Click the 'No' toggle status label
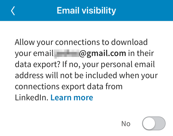 point(126,124)
